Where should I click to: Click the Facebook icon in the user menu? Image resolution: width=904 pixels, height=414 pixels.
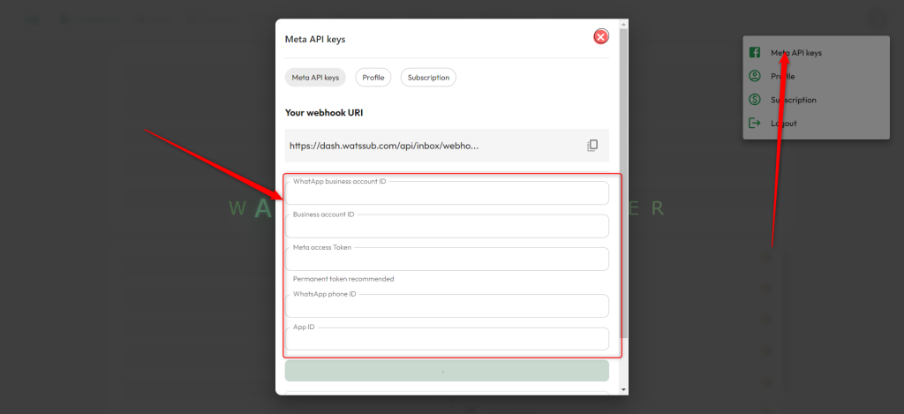tap(755, 53)
